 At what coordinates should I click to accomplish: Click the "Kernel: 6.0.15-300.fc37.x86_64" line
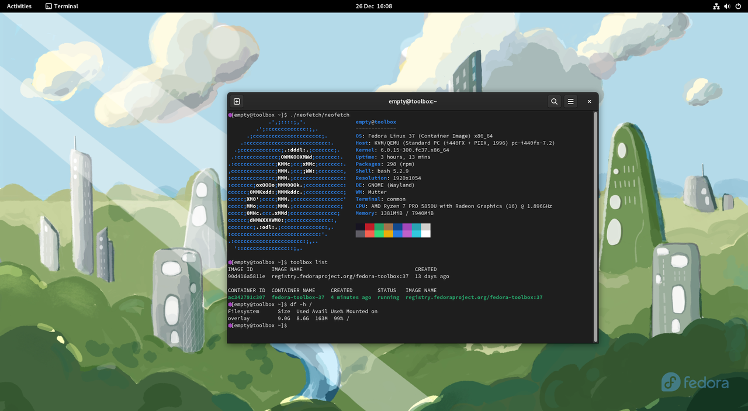[402, 150]
